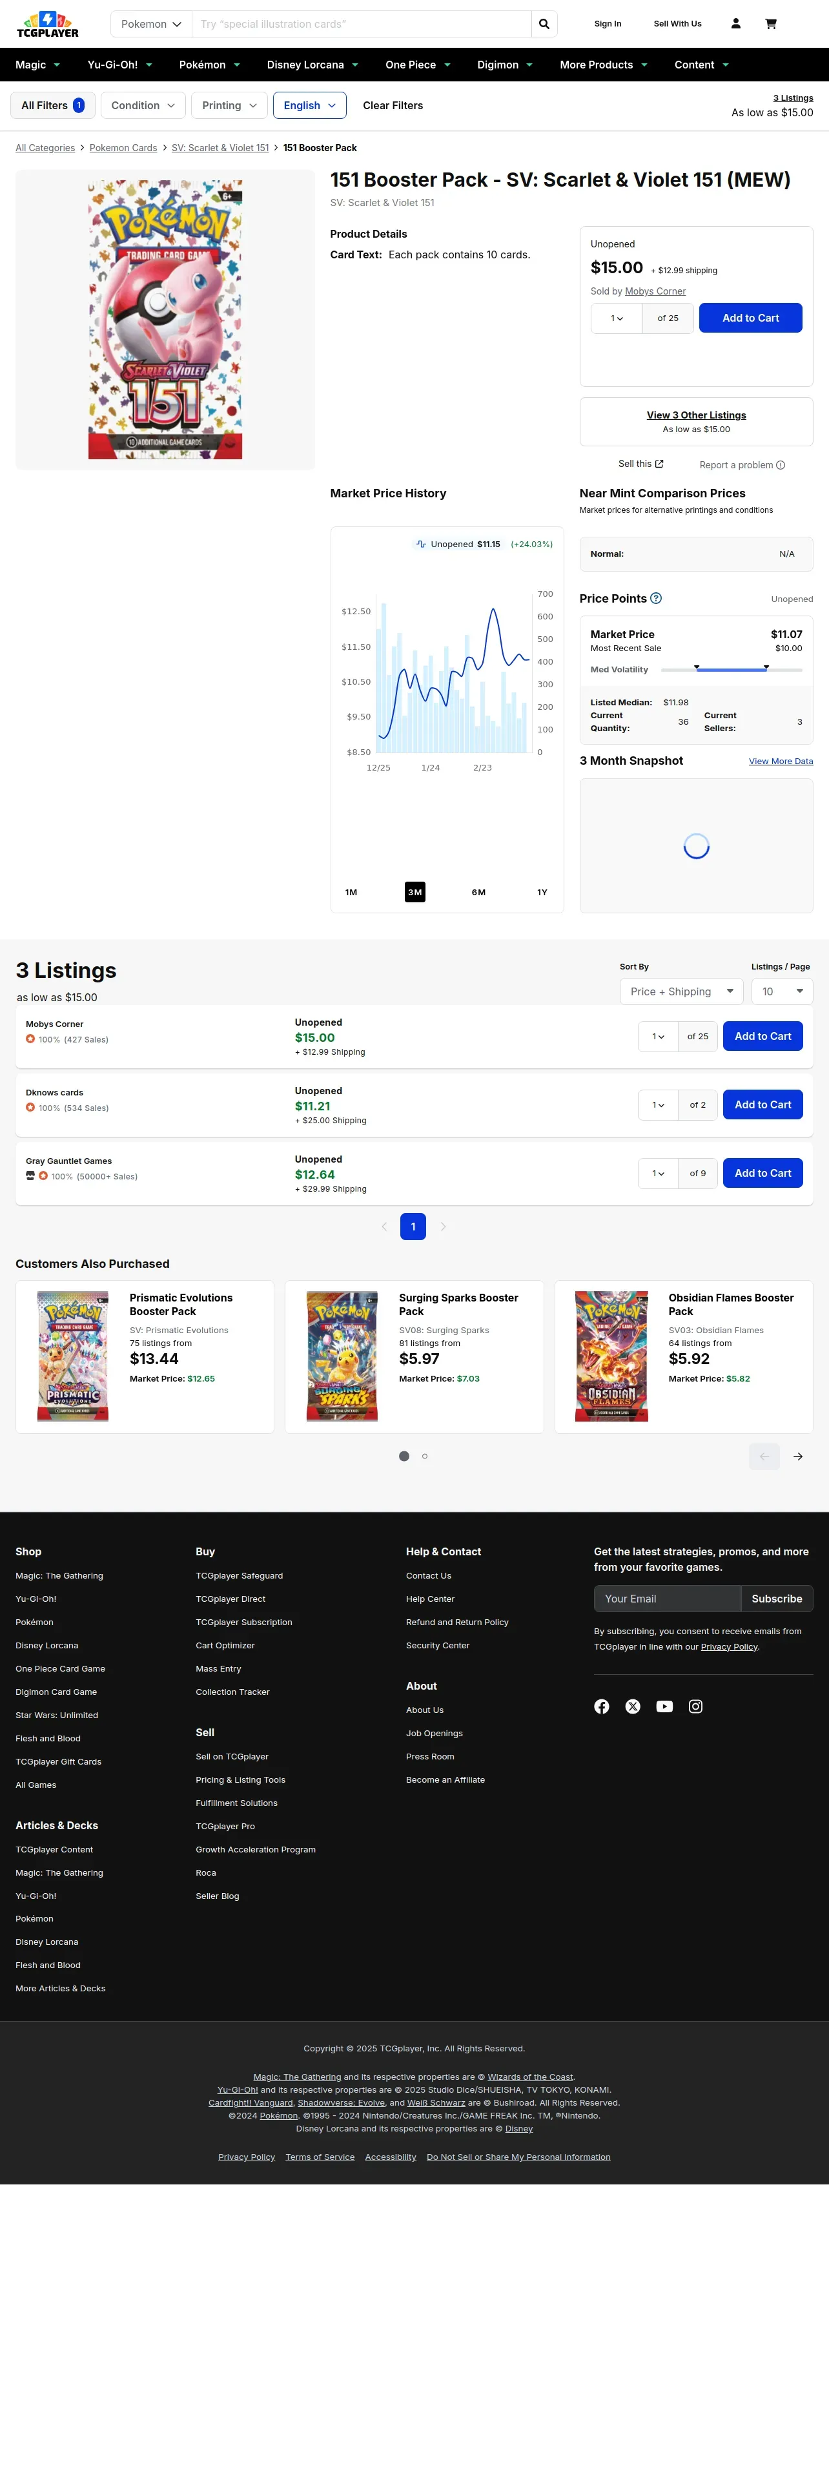This screenshot has height=2488, width=829.
Task: Select page 1 in listings pagination
Action: pyautogui.click(x=413, y=1227)
